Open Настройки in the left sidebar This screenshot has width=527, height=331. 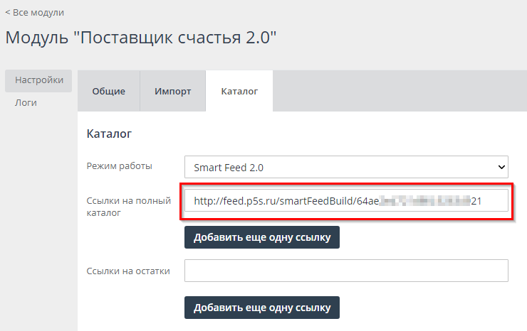pyautogui.click(x=39, y=80)
